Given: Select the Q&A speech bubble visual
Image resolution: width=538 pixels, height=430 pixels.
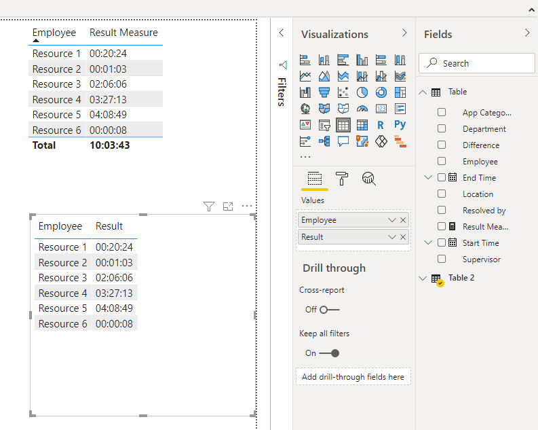Looking at the screenshot, I should pos(343,141).
